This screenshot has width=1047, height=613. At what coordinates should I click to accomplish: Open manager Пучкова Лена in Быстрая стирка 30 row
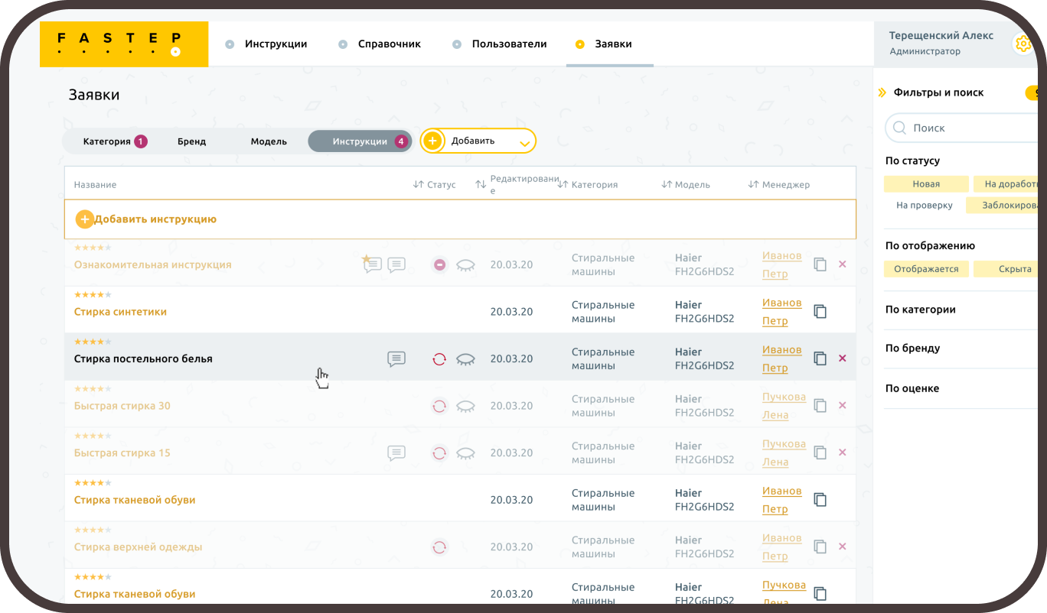tap(784, 406)
